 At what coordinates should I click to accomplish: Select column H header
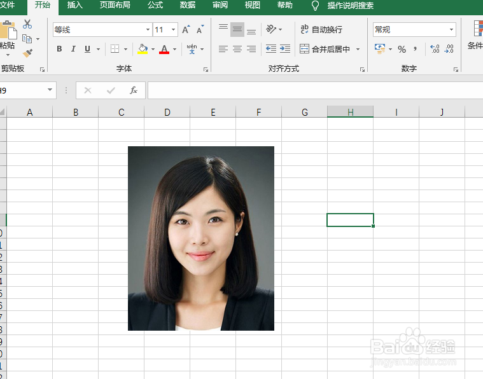click(350, 112)
